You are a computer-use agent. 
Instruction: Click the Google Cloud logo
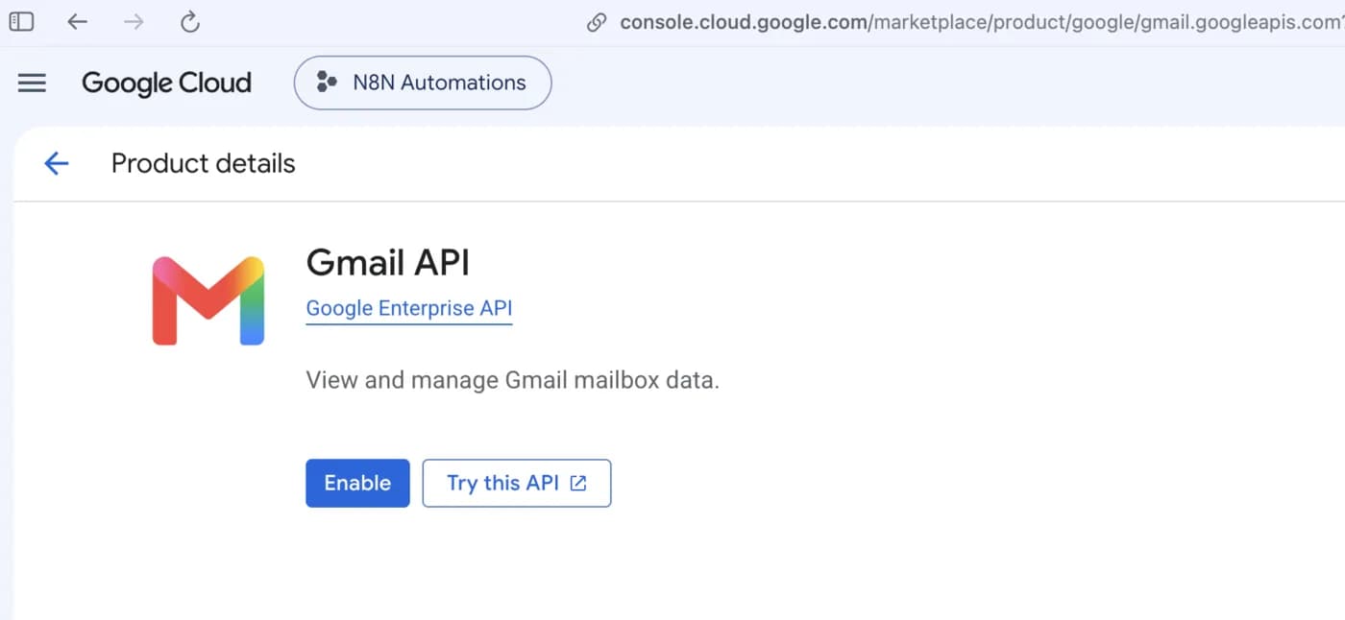click(166, 83)
